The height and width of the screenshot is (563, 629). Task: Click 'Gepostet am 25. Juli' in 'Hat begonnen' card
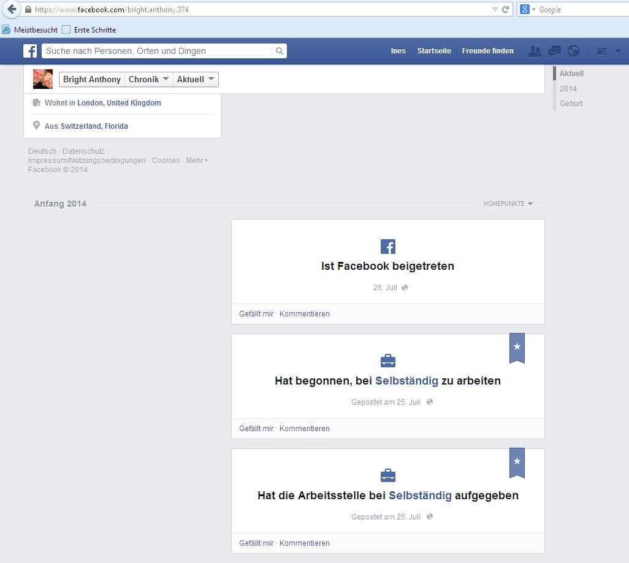click(386, 402)
